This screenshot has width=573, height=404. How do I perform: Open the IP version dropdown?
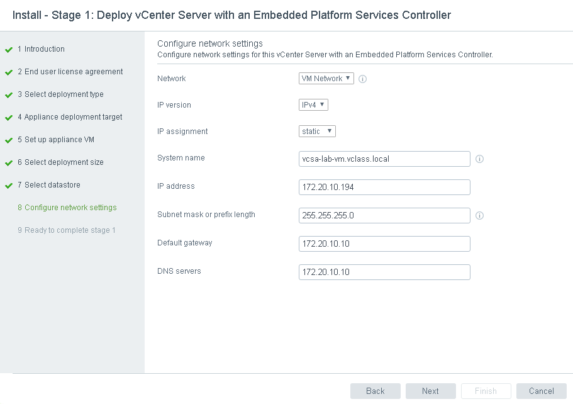click(313, 105)
